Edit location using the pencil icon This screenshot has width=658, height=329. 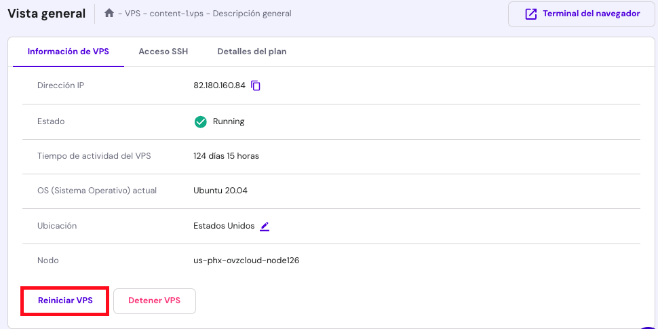click(x=265, y=226)
